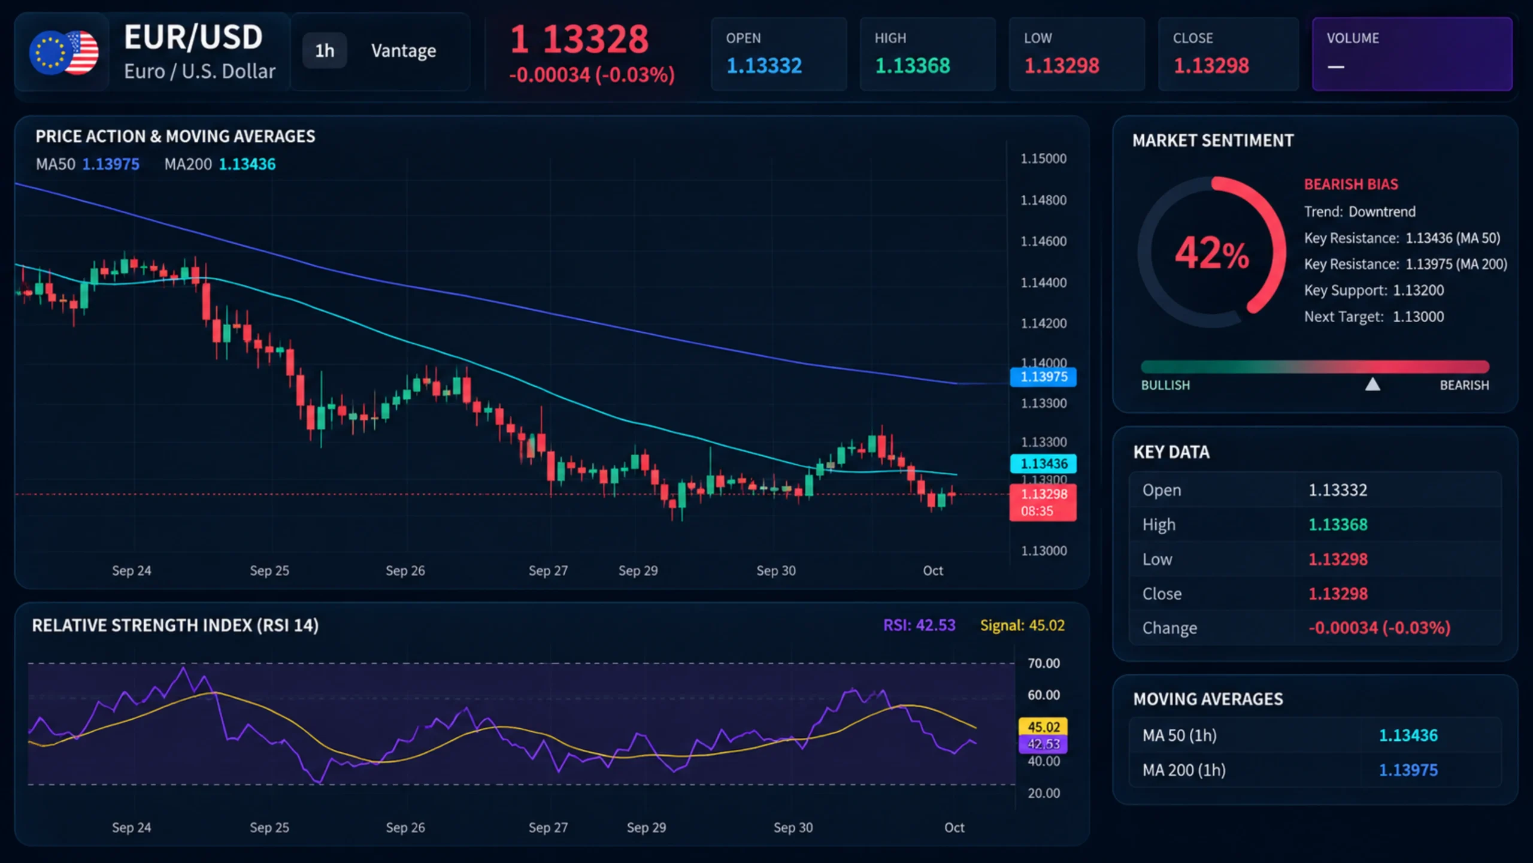Click the Key Data High 1.13368 row
The width and height of the screenshot is (1533, 863).
pos(1315,525)
